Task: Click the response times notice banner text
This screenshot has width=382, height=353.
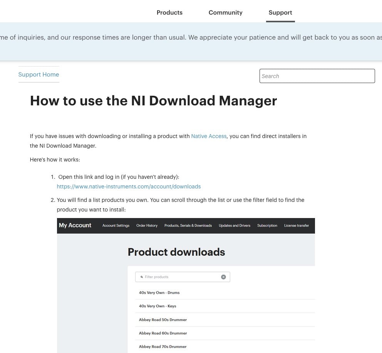Action: (x=191, y=37)
